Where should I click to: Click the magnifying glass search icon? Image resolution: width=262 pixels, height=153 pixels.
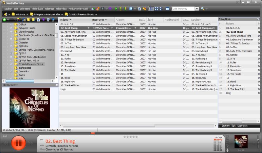[x=202, y=9]
